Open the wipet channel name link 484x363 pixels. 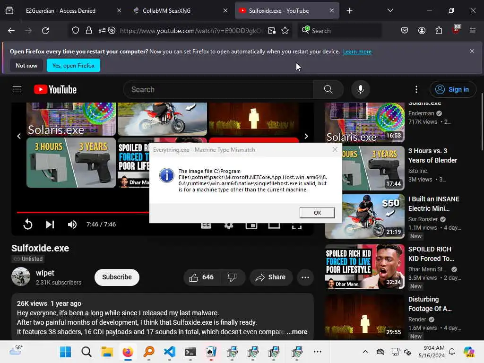coord(45,273)
